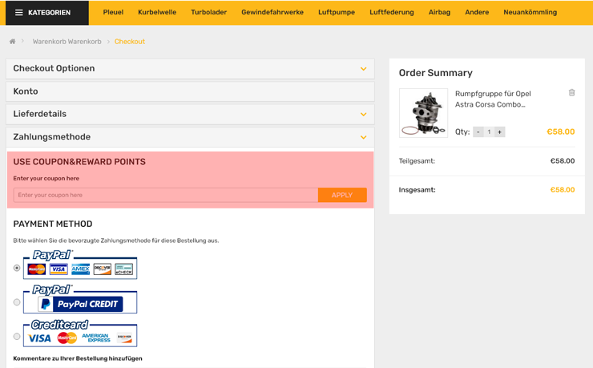This screenshot has width=593, height=368.
Task: Expand the Checkout Optionen section chevron
Action: (x=364, y=69)
